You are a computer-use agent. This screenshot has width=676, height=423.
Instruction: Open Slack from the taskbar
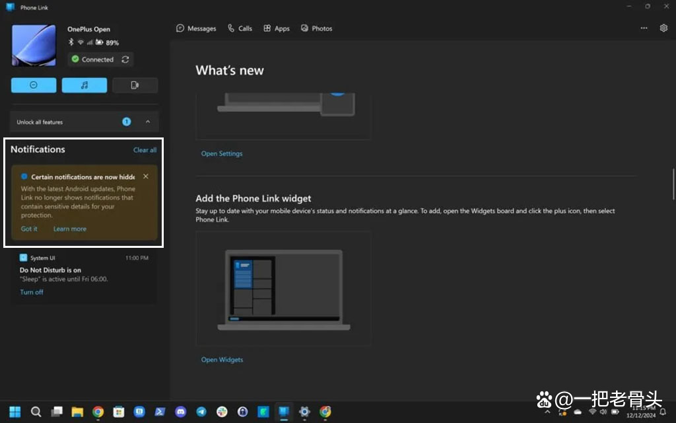click(x=222, y=412)
